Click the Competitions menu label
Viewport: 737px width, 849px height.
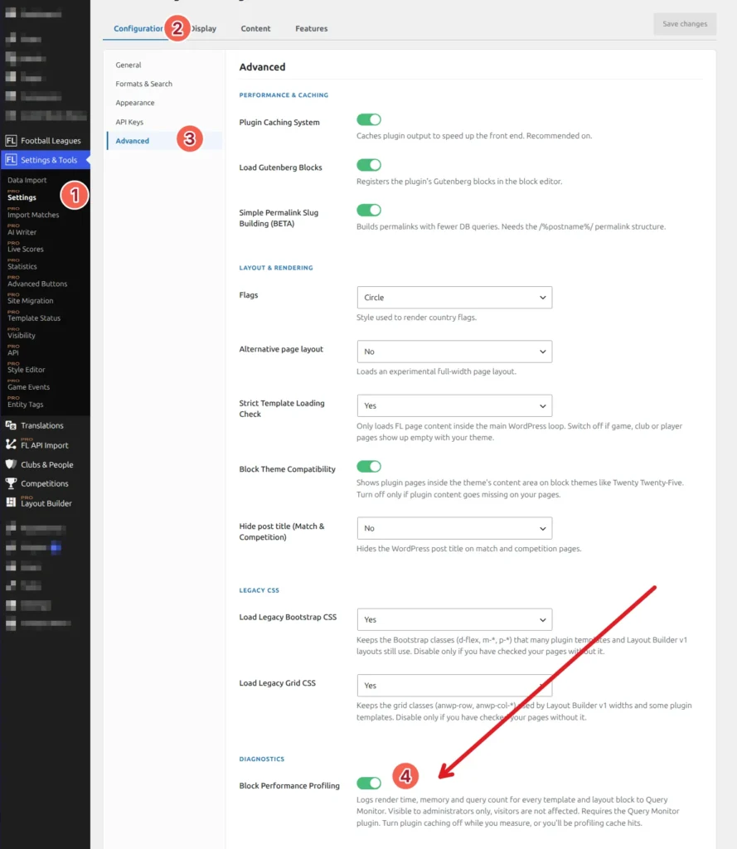(45, 483)
